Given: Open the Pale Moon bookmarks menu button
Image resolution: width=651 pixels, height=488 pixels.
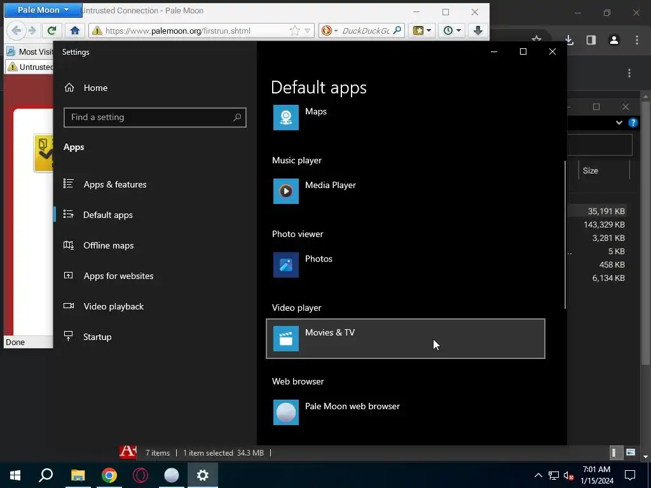Looking at the screenshot, I should [422, 30].
